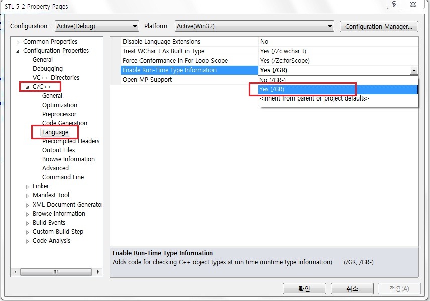The width and height of the screenshot is (430, 301).
Task: Select Preprocessor under C/C++
Action: (x=59, y=114)
